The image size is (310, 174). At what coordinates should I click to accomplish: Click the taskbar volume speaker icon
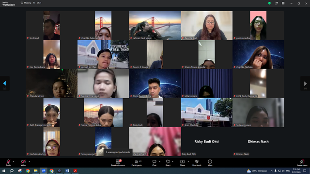point(283,171)
